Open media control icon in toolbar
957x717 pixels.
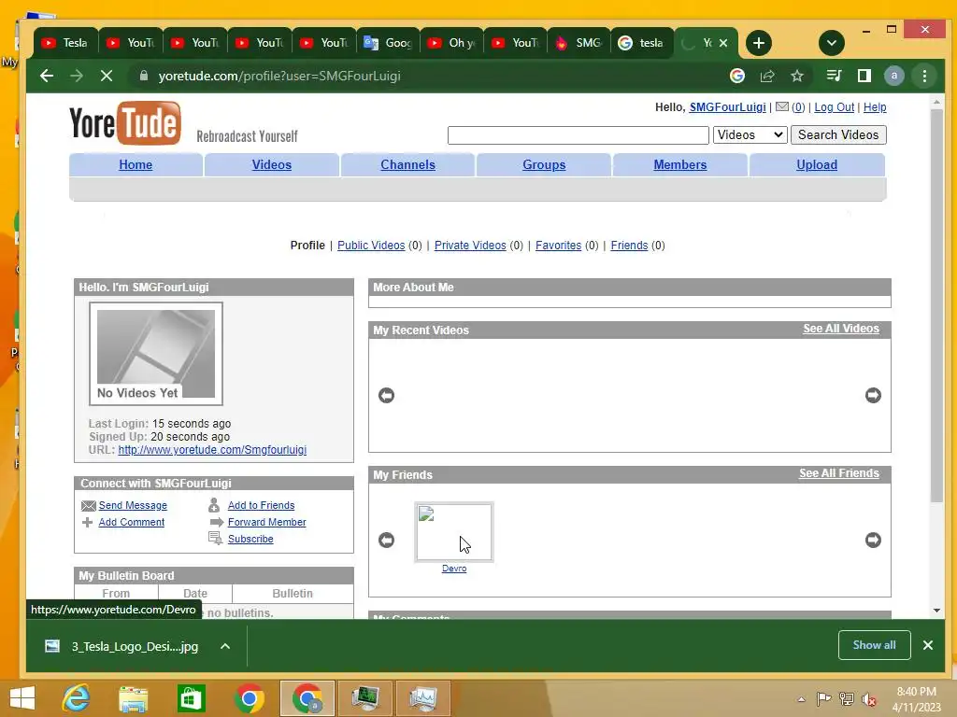pos(834,76)
